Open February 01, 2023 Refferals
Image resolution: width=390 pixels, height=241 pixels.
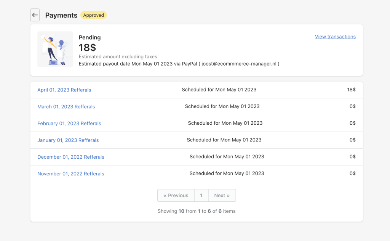69,124
